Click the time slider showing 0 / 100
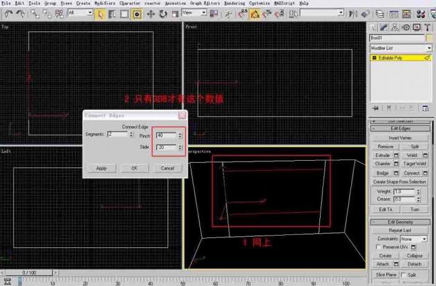436x286 pixels. point(29,273)
